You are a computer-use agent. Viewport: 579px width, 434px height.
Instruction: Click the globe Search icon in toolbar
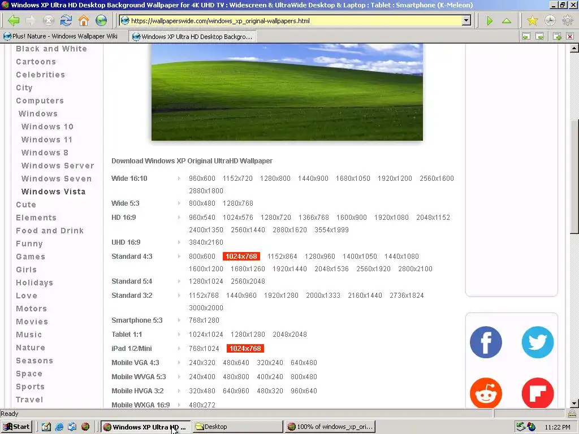(101, 20)
